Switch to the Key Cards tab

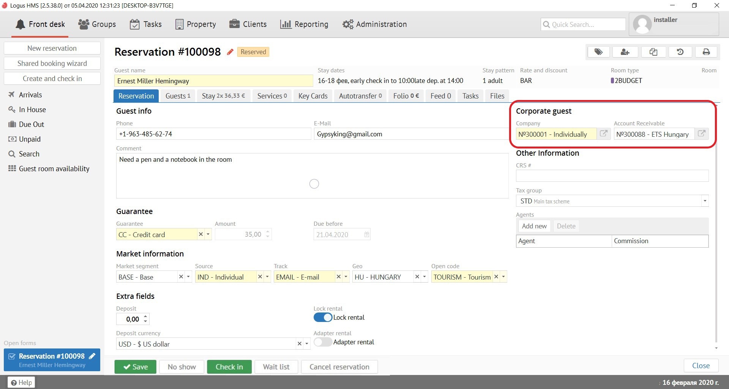(313, 96)
